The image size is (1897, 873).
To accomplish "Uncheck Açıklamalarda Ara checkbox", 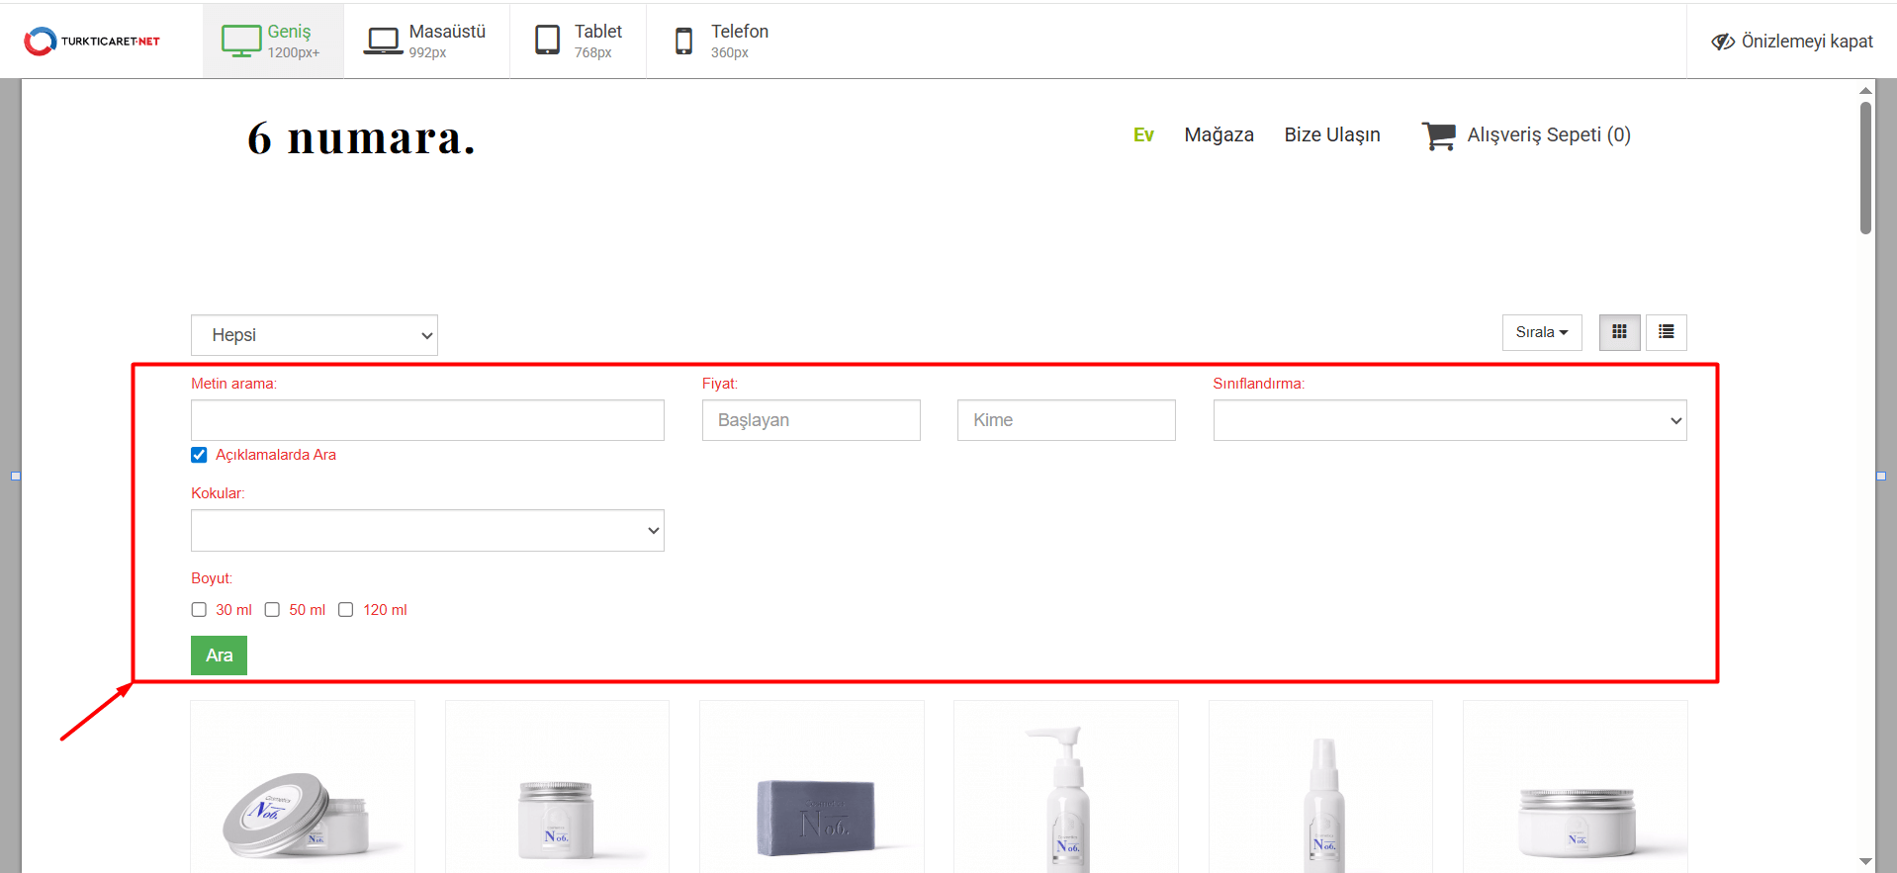I will pyautogui.click(x=199, y=455).
